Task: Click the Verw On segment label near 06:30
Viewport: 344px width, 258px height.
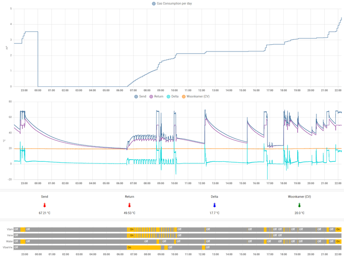Action: (131, 235)
